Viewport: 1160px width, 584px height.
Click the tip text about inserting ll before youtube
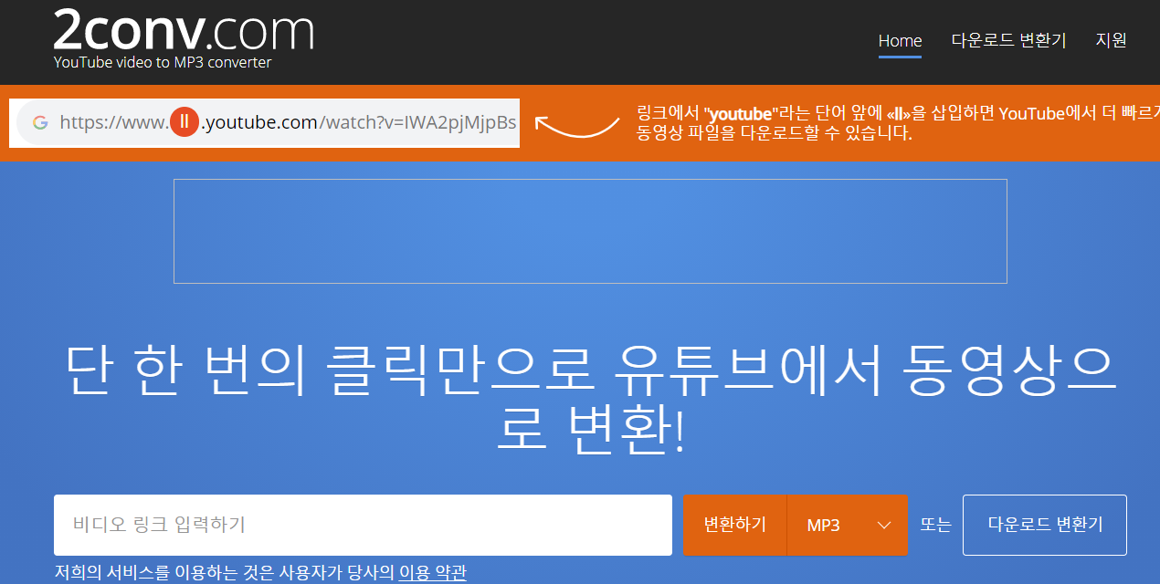point(898,123)
